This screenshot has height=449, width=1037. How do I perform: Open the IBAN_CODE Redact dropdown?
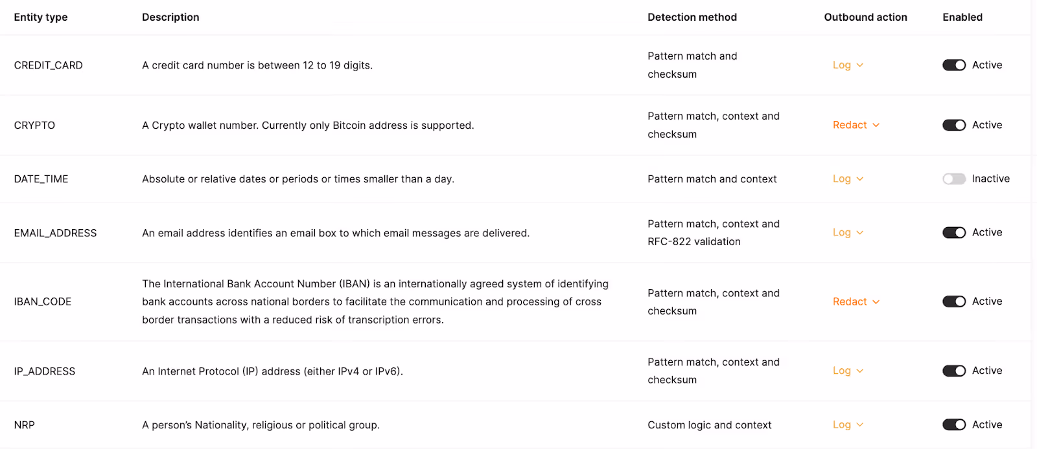[x=856, y=301]
